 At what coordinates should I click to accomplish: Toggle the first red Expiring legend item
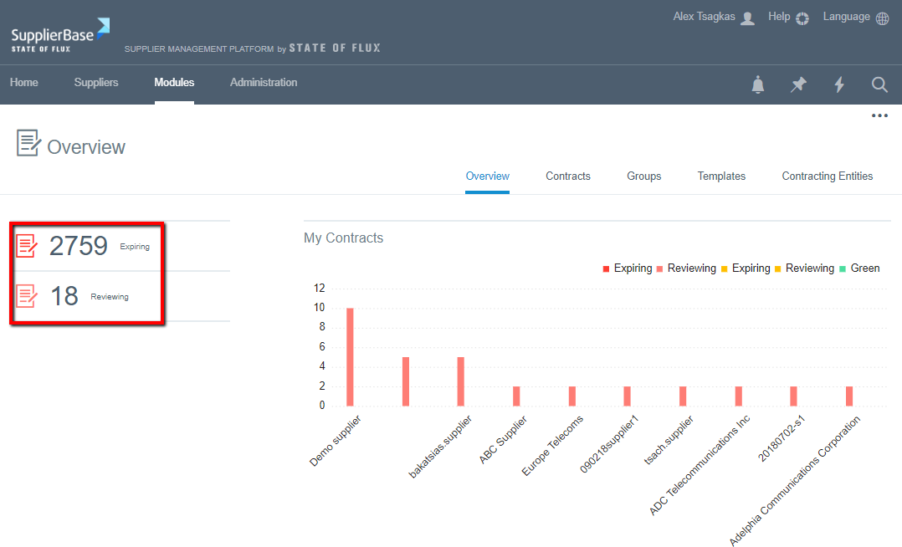[627, 268]
